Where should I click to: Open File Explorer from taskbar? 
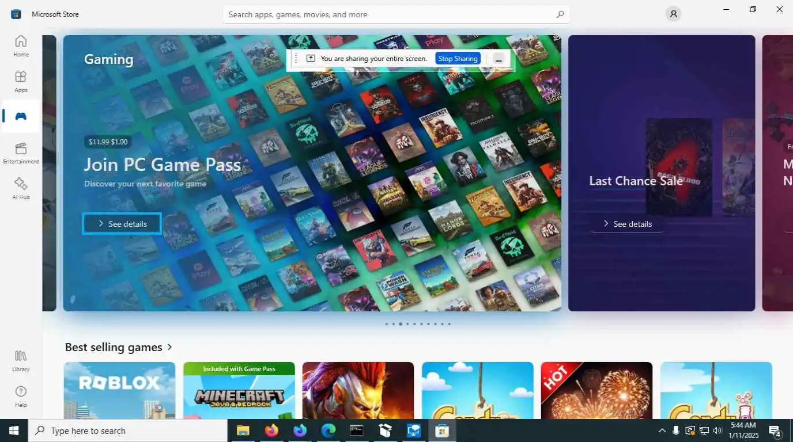(x=243, y=430)
